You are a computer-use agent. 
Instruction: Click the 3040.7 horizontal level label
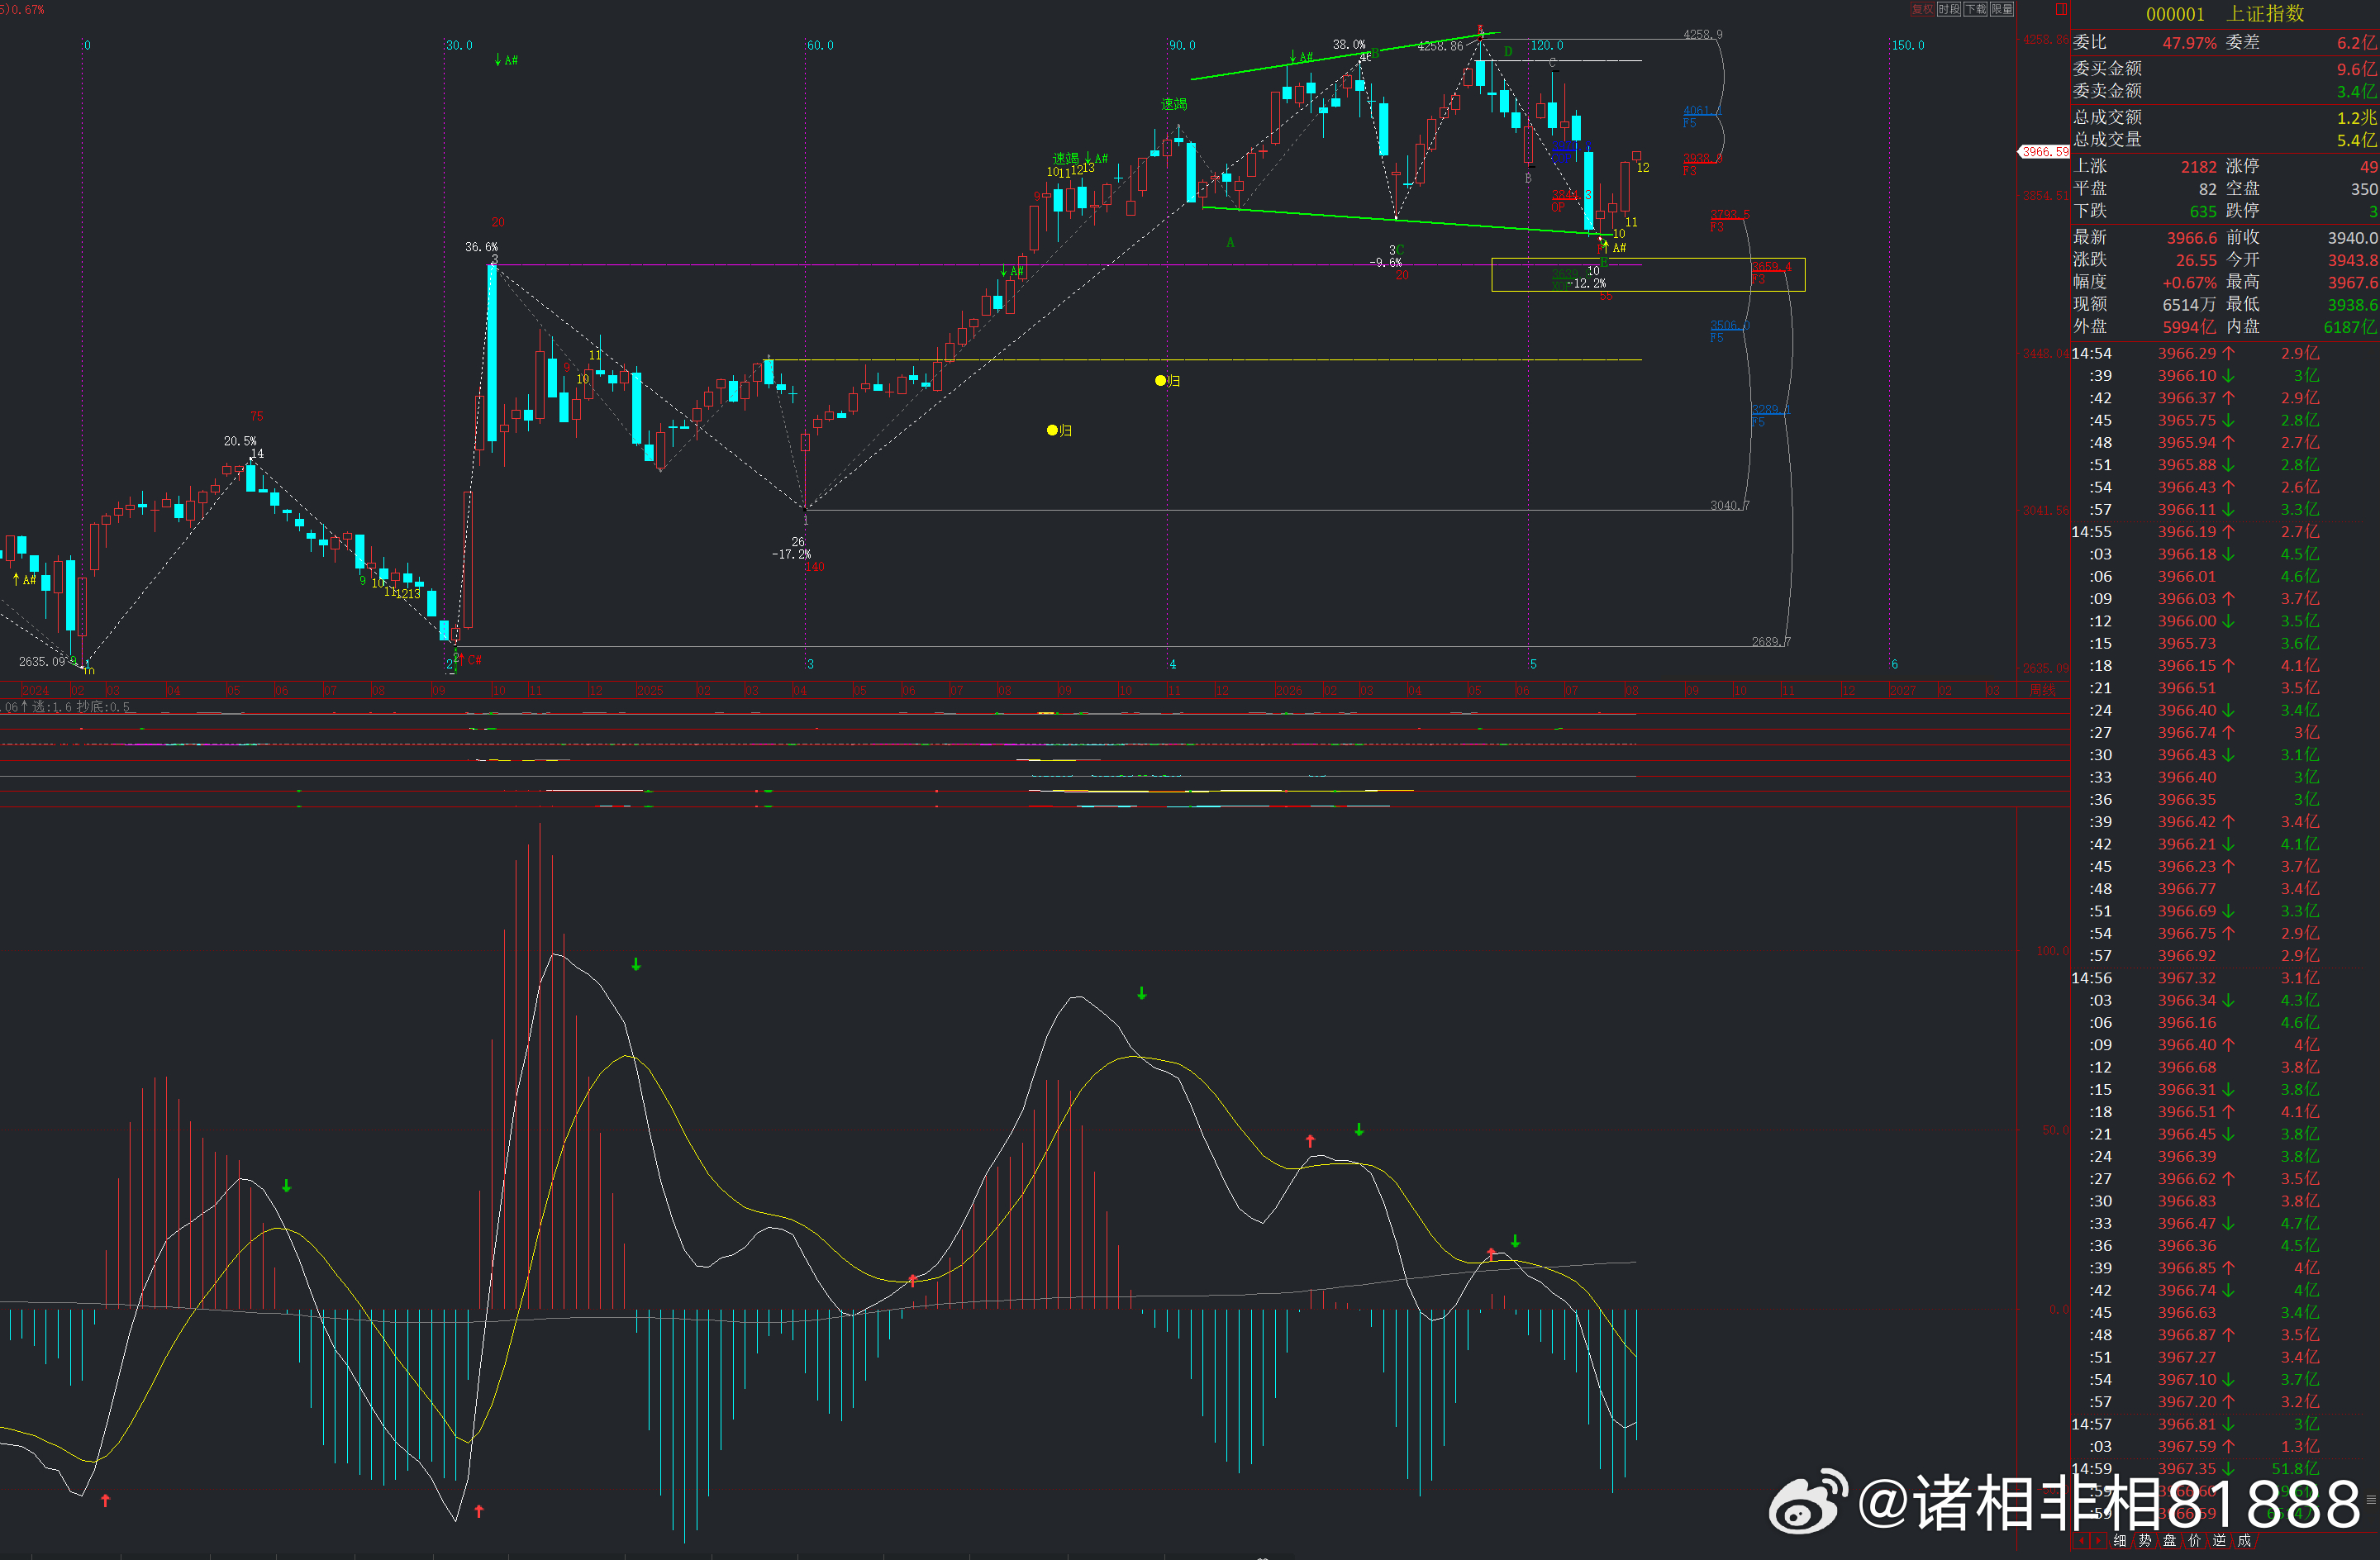click(x=1729, y=505)
